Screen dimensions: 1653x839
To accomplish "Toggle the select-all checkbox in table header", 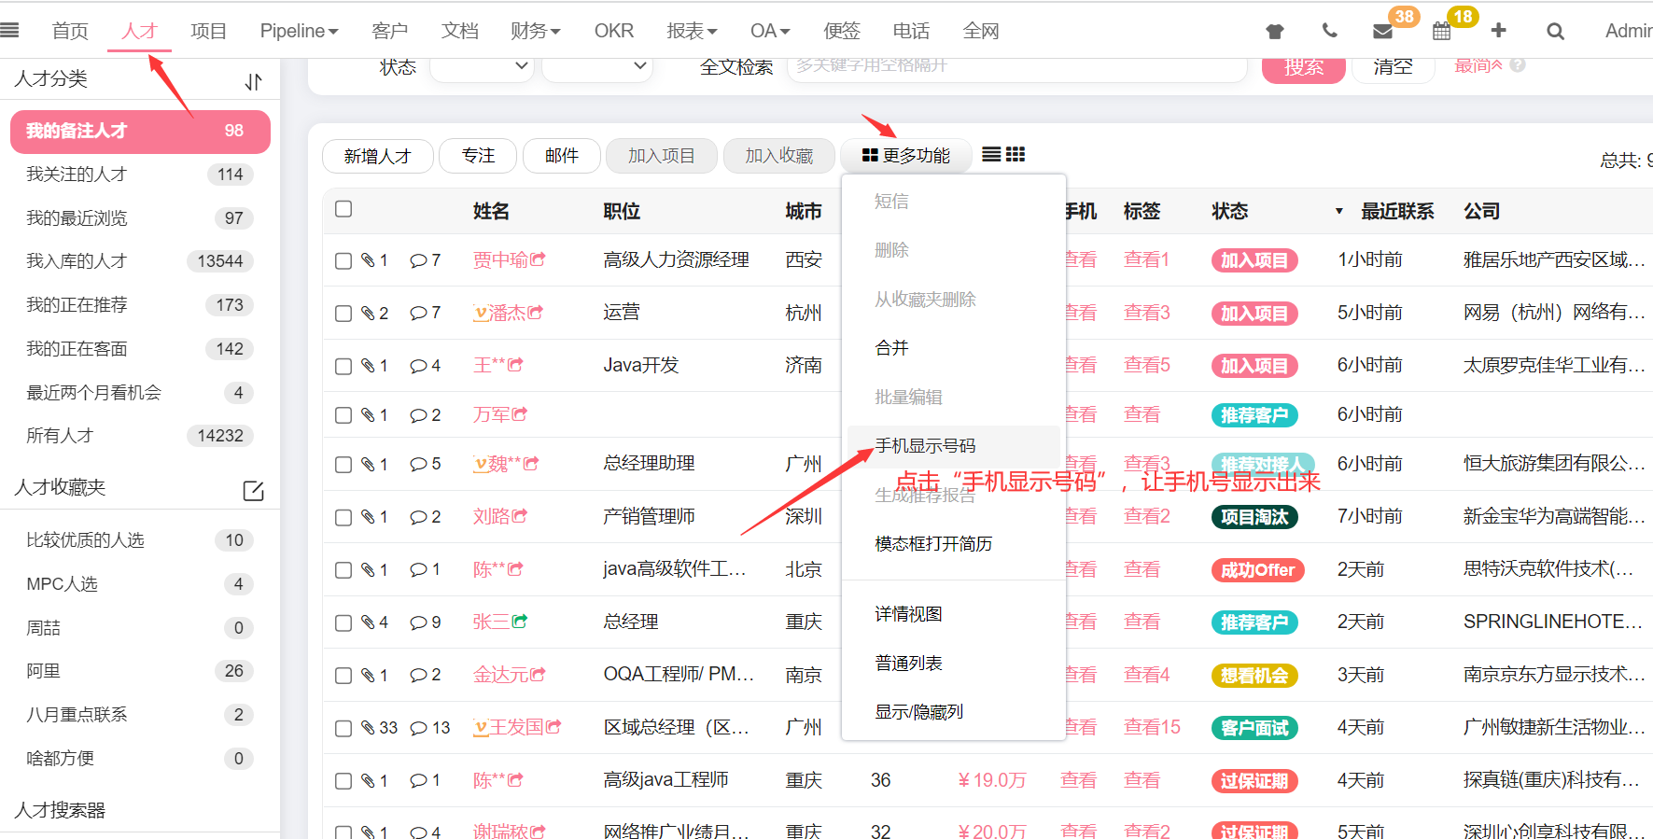I will click(x=343, y=209).
